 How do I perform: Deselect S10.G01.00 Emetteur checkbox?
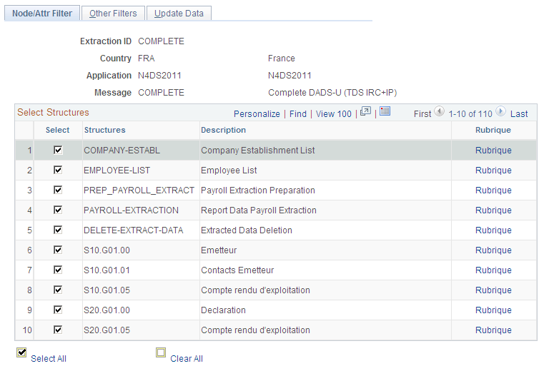tap(58, 250)
